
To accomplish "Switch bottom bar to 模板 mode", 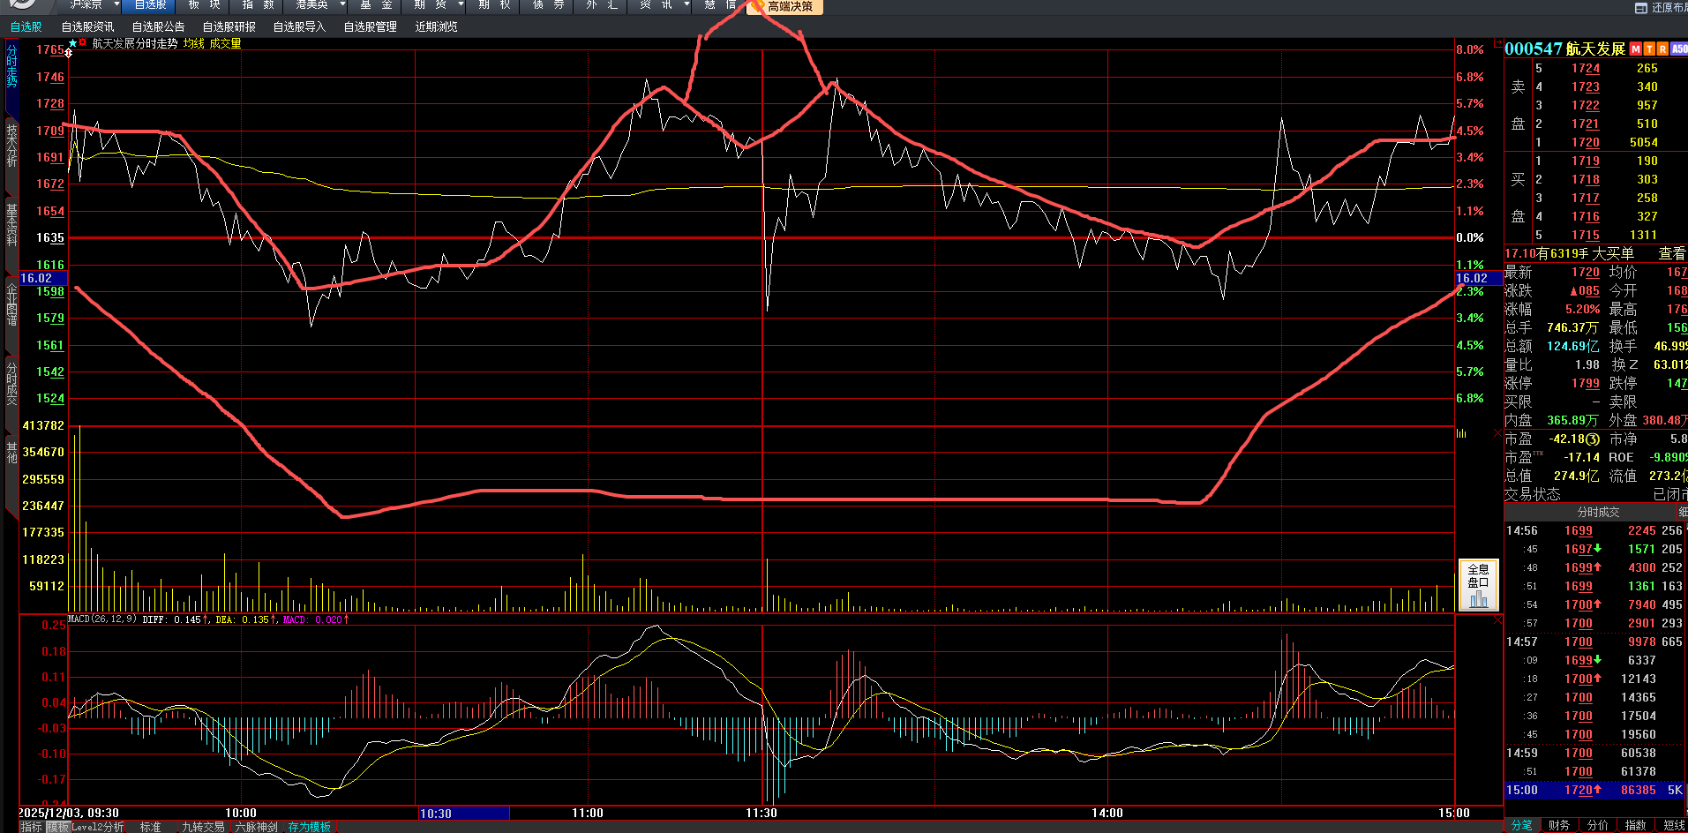I will click(58, 827).
